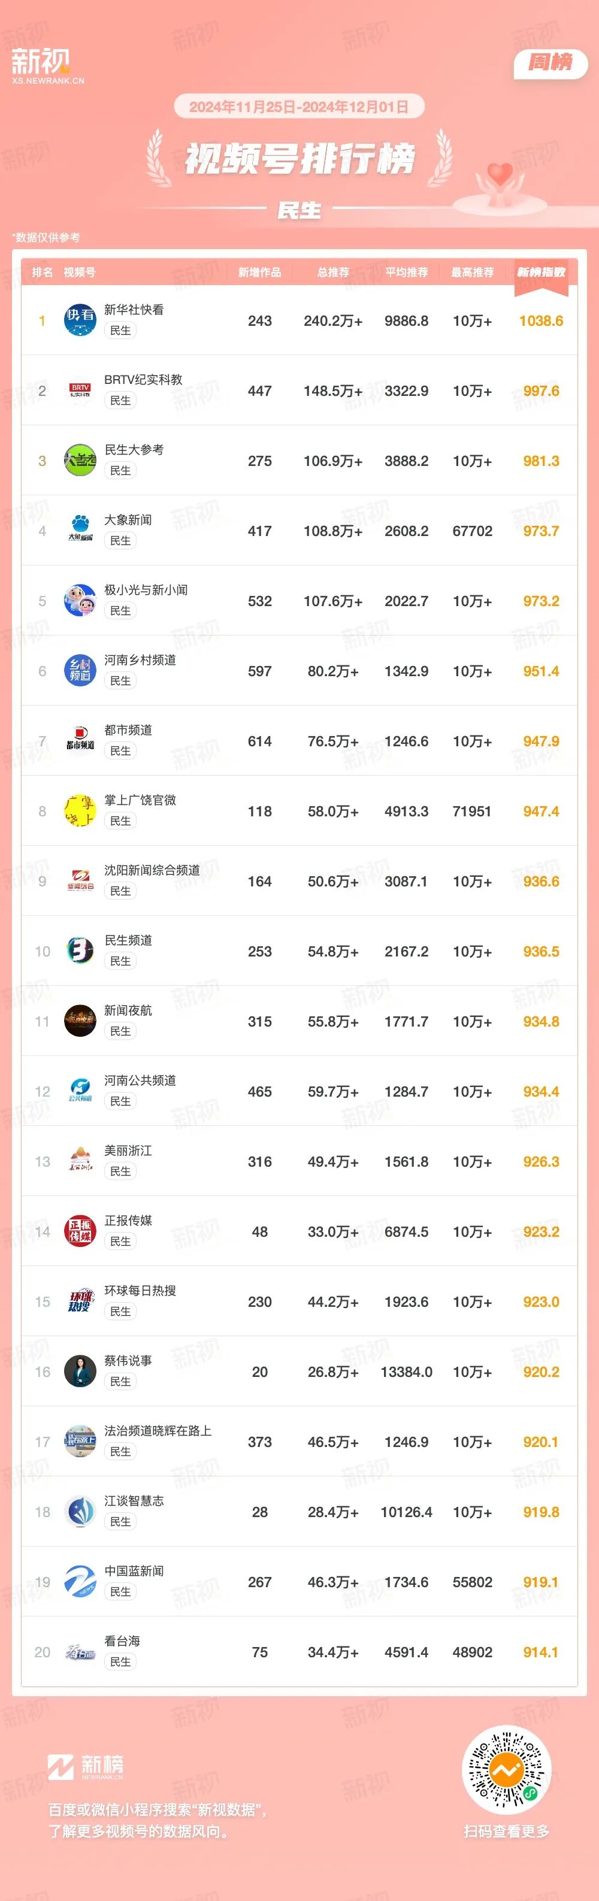The width and height of the screenshot is (599, 1901).
Task: Click the 周榜 tab badge
Action: pos(550,63)
